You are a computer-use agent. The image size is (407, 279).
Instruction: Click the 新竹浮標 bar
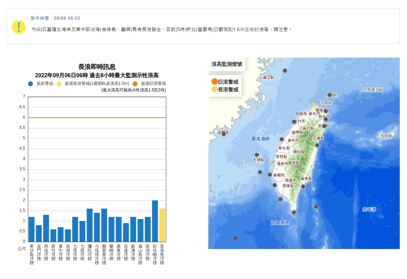coord(53,236)
